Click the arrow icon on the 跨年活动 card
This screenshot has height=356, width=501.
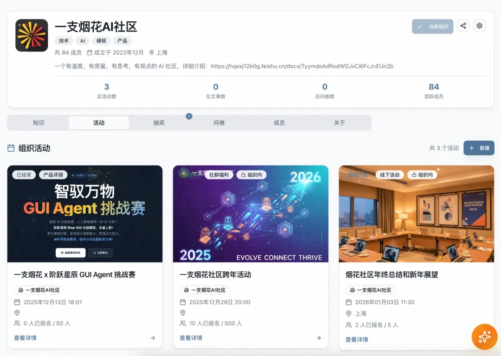pos(319,338)
